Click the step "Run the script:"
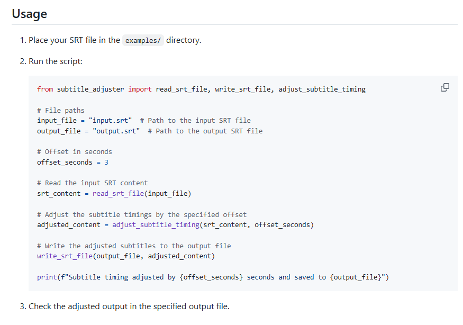The width and height of the screenshot is (463, 325). point(56,61)
